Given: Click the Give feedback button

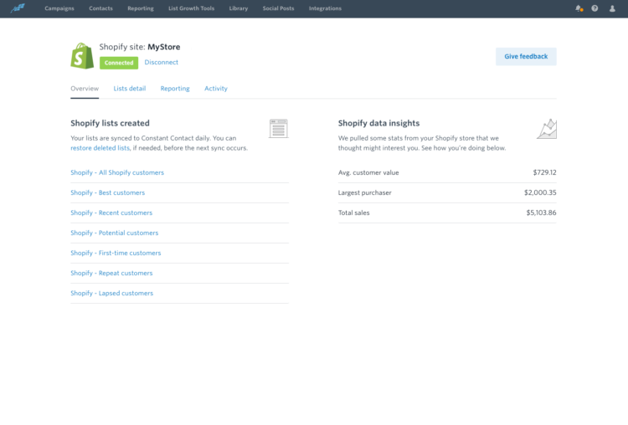Looking at the screenshot, I should (x=526, y=56).
